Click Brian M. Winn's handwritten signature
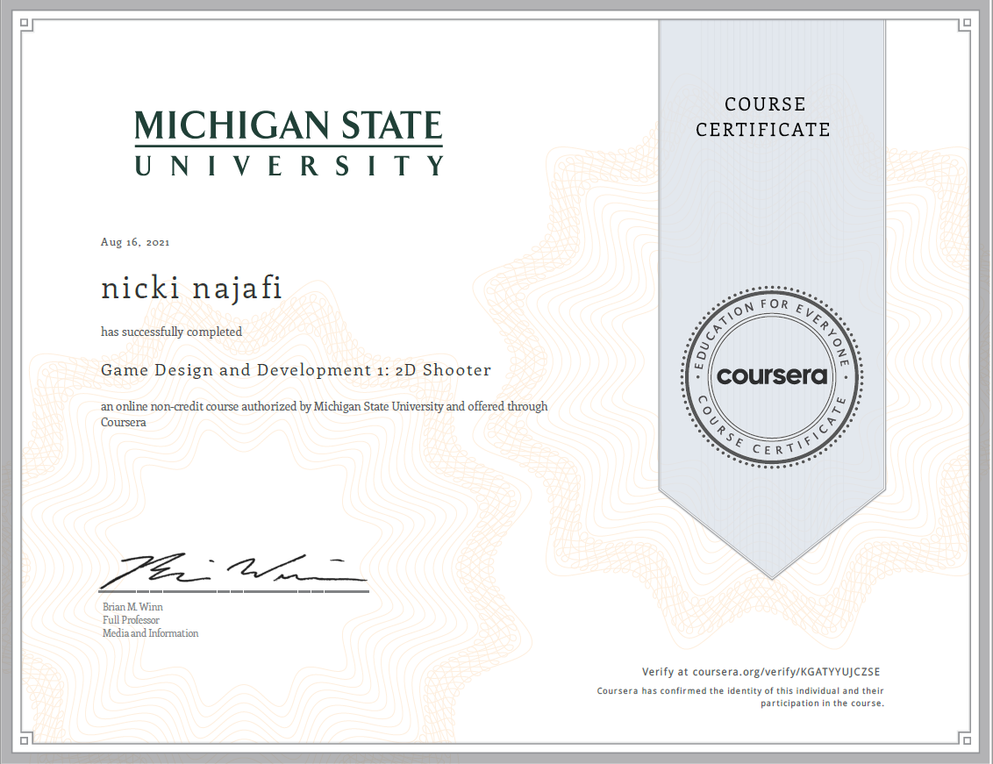Viewport: 993px width, 764px height. pos(232,572)
